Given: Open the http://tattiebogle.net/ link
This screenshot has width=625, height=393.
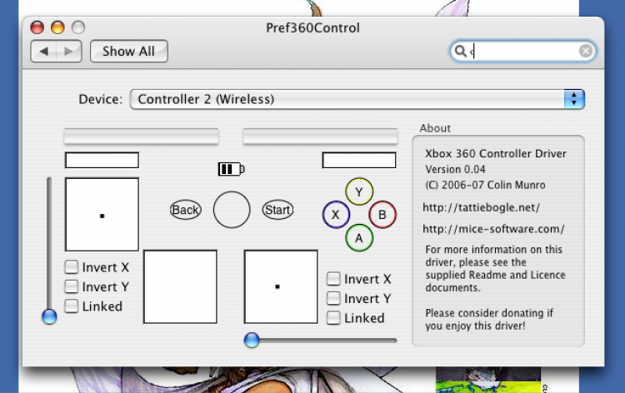Looking at the screenshot, I should [x=481, y=207].
